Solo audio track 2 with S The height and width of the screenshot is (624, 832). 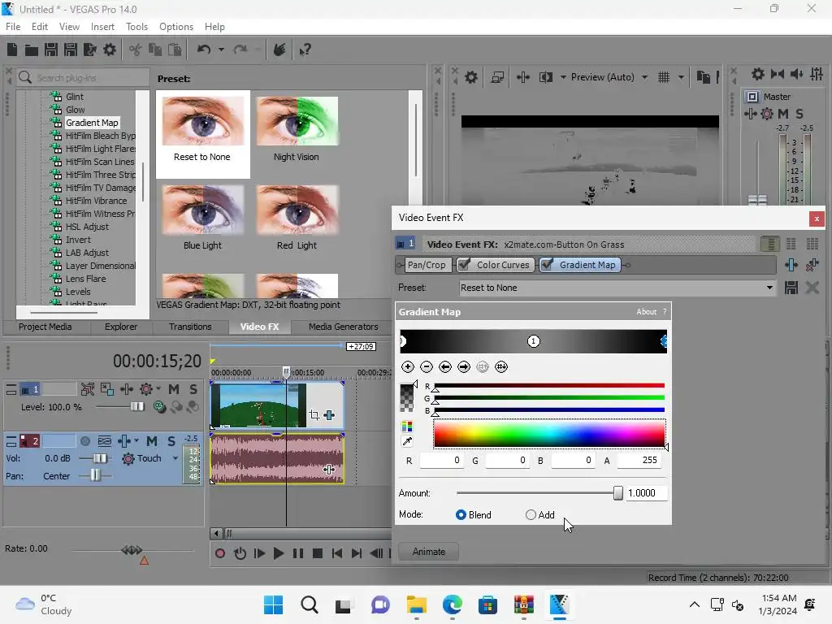tap(171, 441)
